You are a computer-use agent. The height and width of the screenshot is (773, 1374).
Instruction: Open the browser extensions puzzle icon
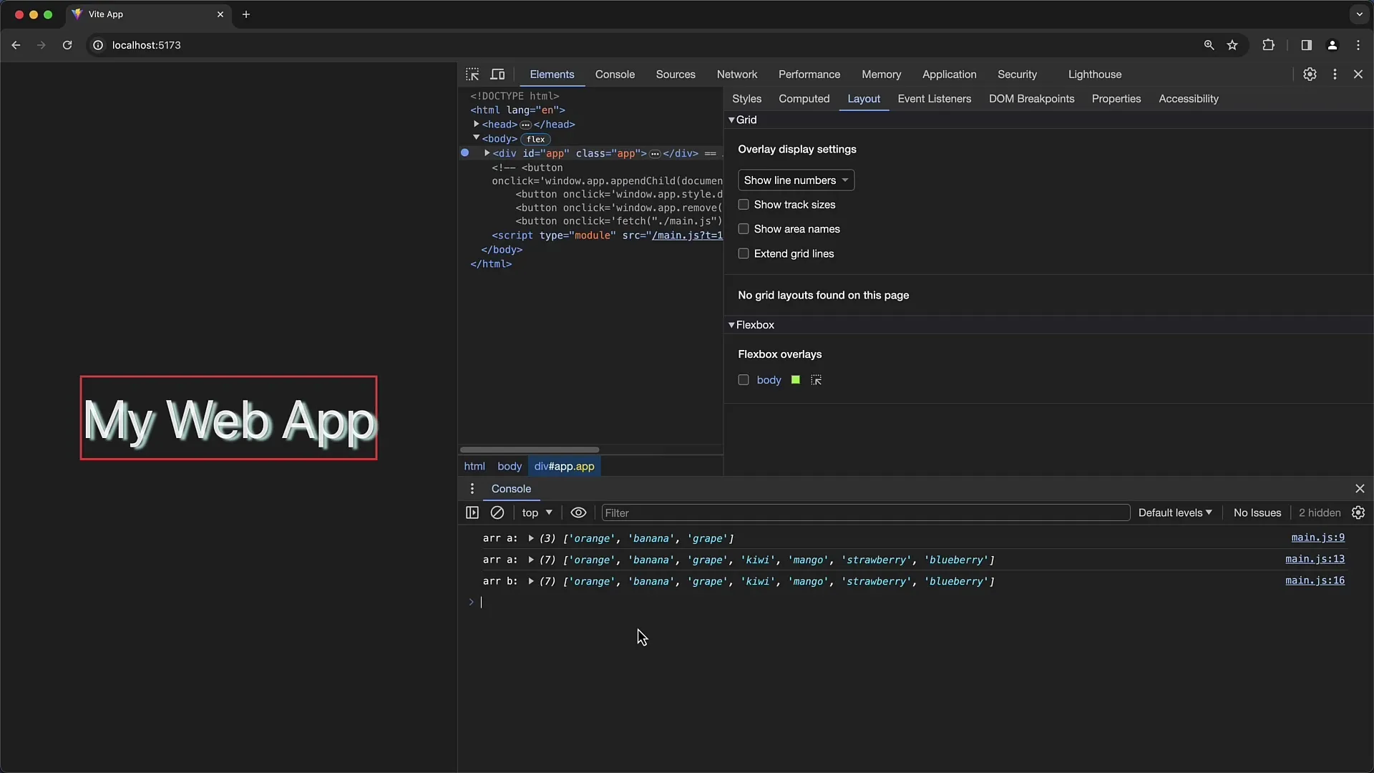tap(1268, 45)
